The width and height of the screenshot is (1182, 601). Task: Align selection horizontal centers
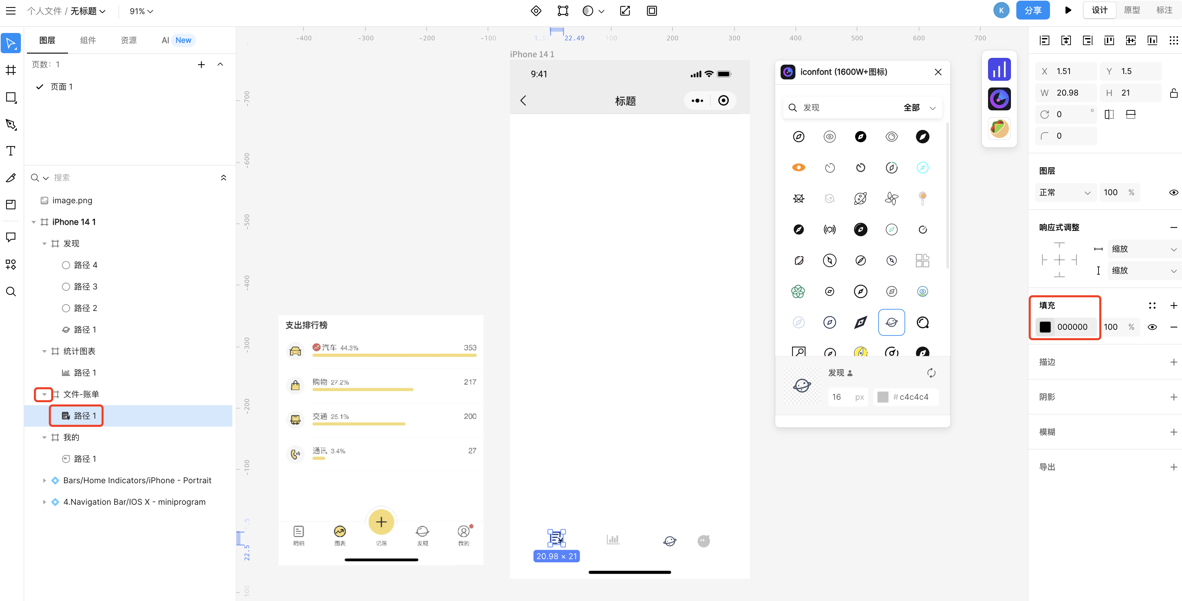pyautogui.click(x=1066, y=40)
